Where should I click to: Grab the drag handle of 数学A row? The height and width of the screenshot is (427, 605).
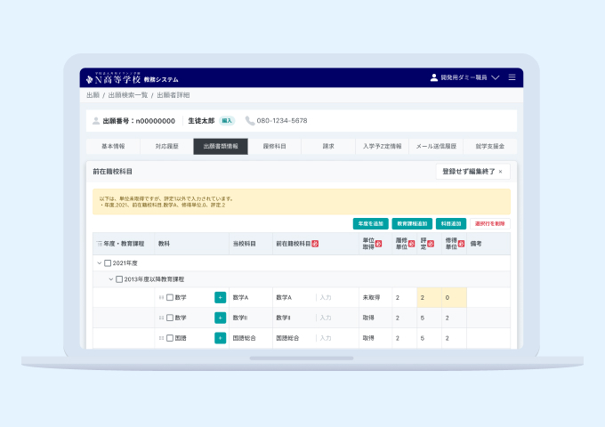click(x=161, y=297)
